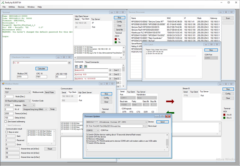Click Scan in Devices Discoverer

228,18
